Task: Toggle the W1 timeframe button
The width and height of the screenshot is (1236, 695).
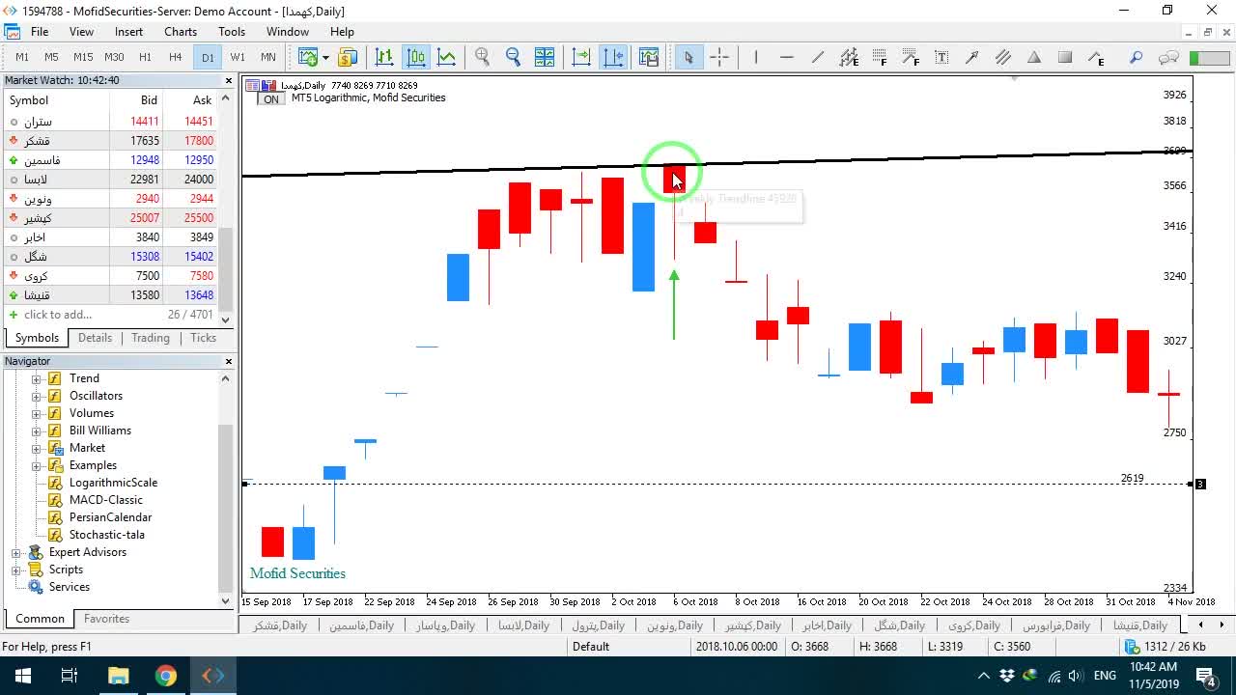Action: click(x=238, y=57)
